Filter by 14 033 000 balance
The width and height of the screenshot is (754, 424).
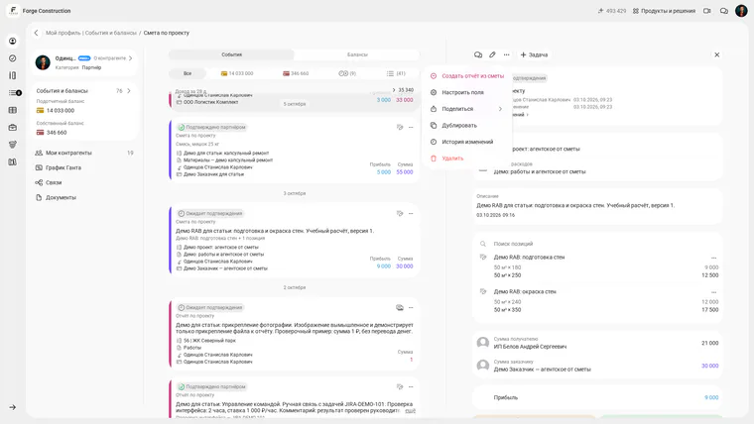click(236, 73)
